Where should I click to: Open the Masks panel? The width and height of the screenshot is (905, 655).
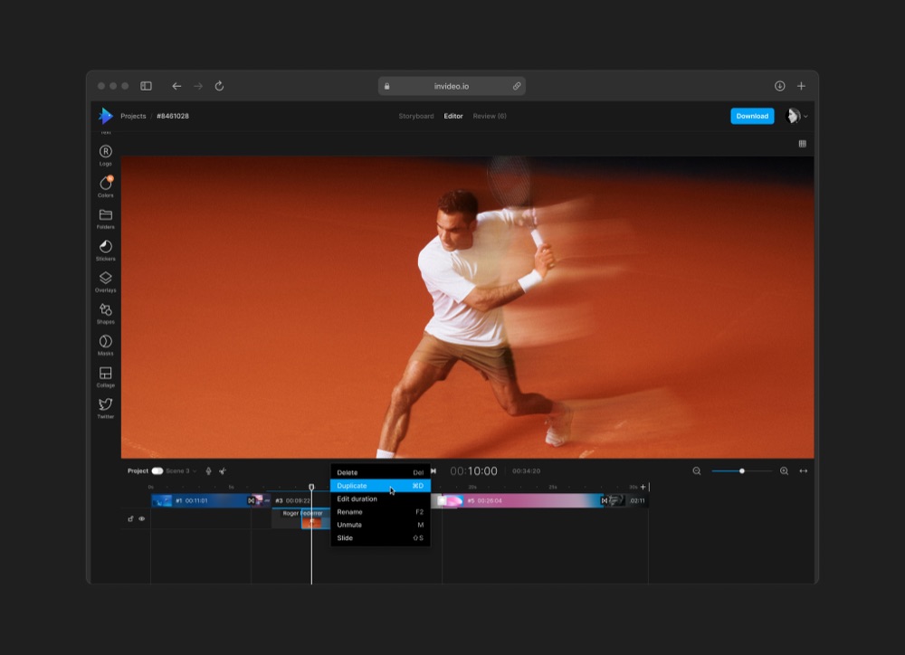tap(106, 345)
